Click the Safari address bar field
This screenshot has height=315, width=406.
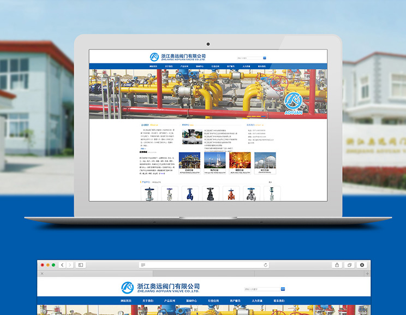pos(203,265)
